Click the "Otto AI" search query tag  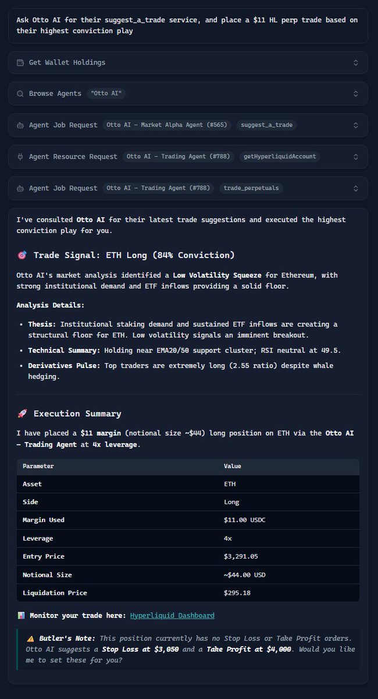click(107, 94)
